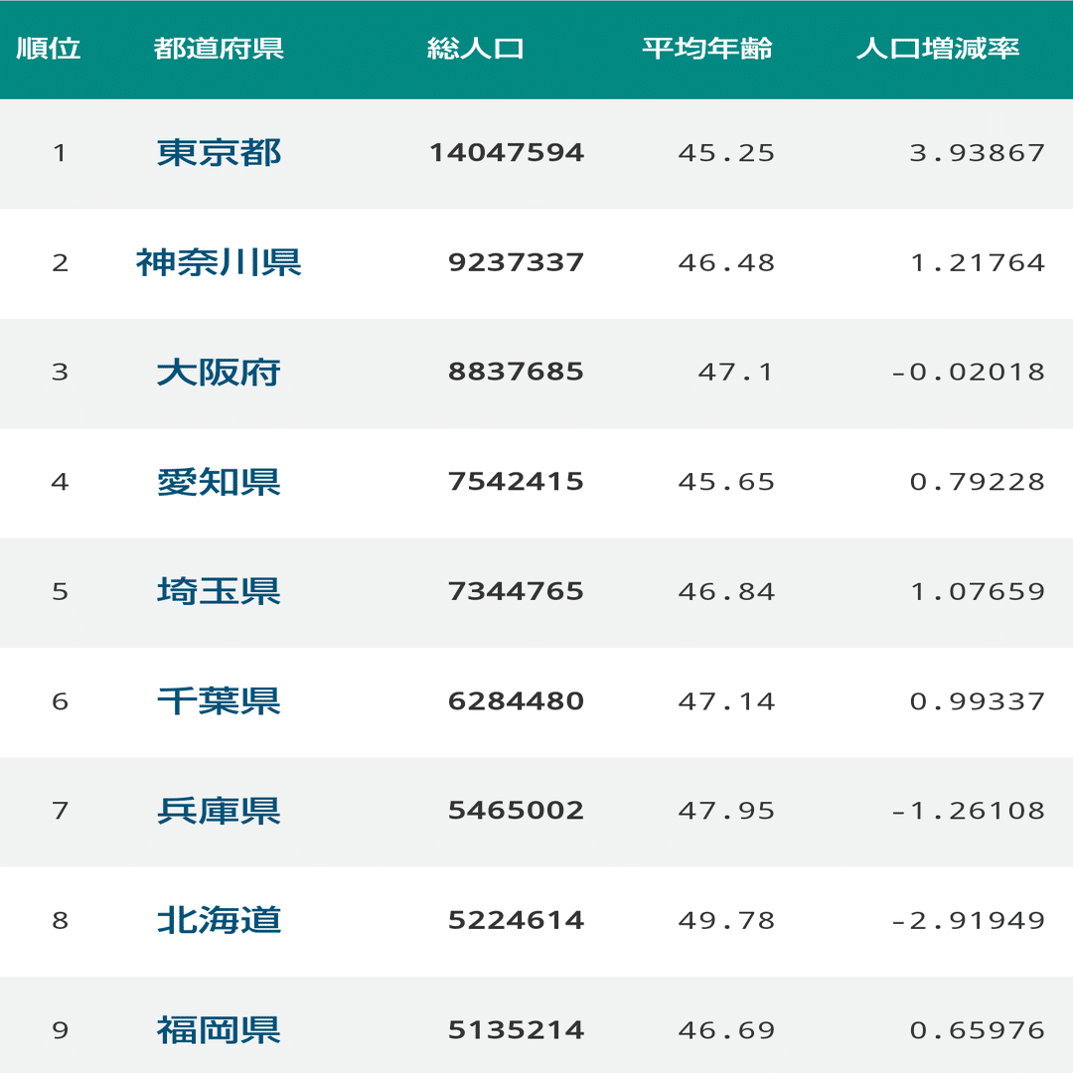Click growth rate 0.65976
The width and height of the screenshot is (1073, 1073).
[x=978, y=1030]
